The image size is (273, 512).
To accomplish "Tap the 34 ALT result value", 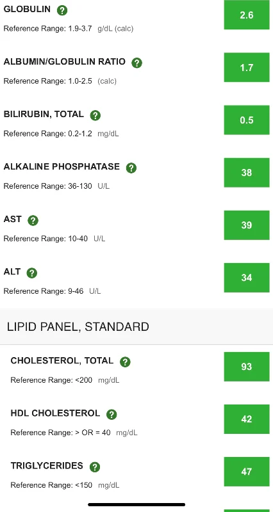I will click(247, 278).
